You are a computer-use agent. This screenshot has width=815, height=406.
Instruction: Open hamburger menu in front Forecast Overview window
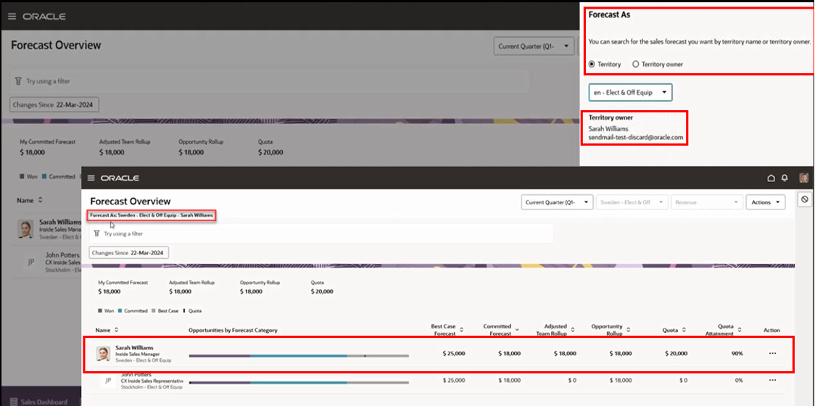point(91,178)
